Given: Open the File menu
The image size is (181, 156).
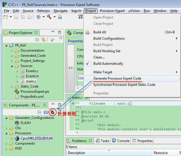Looking at the screenshot, I should click(x=7, y=11).
